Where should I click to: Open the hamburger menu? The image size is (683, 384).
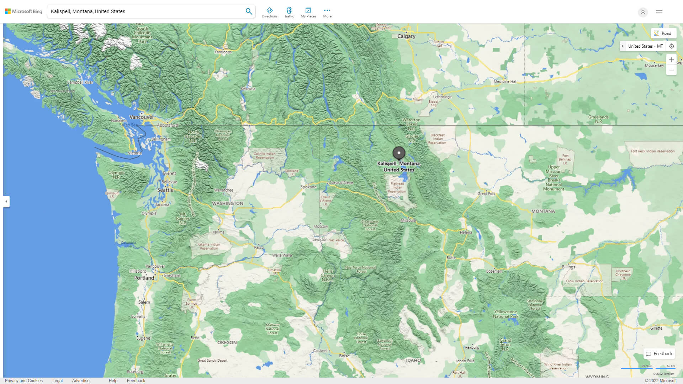pos(659,12)
